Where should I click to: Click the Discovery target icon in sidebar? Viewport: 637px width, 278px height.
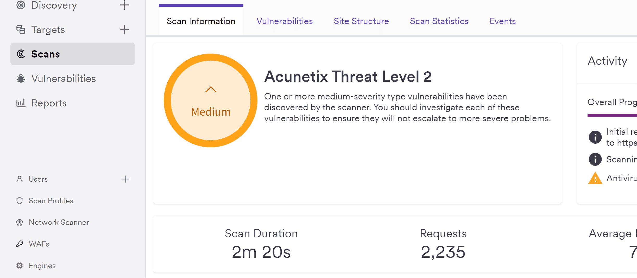[x=21, y=5]
